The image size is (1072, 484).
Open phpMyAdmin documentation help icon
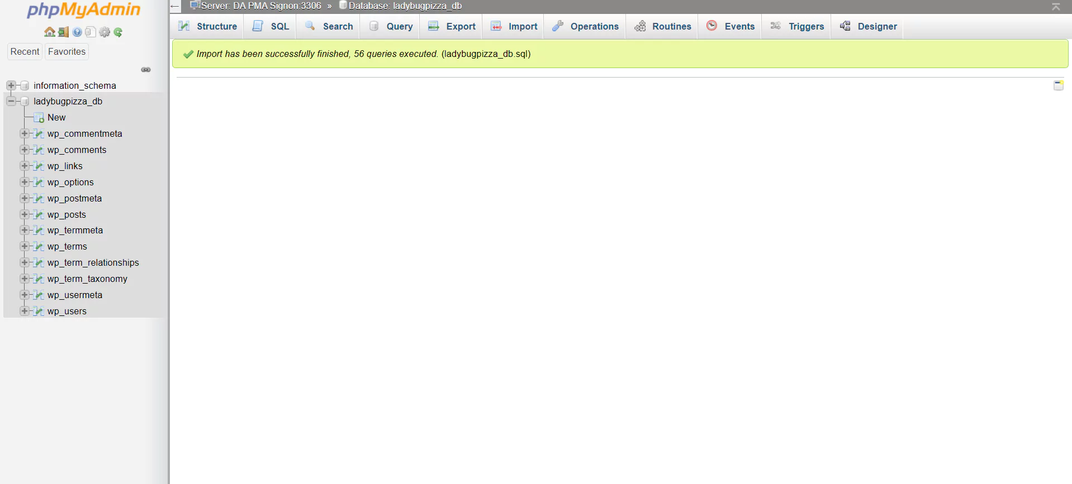point(77,32)
